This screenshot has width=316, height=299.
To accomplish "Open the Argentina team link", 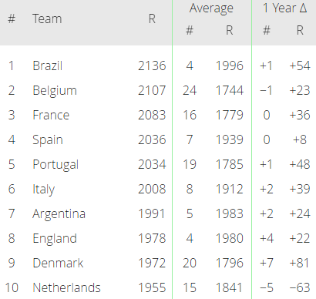I will [59, 214].
